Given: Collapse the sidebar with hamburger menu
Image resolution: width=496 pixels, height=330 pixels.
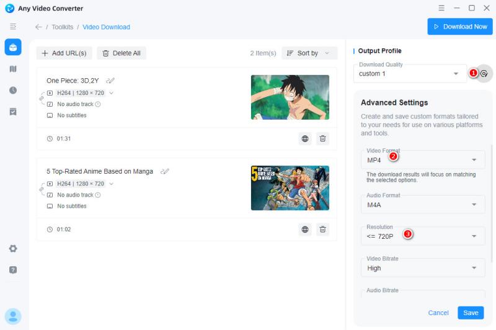Looking at the screenshot, I should 13,27.
